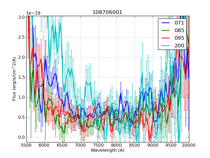
Task: Select the red 095 legend line
Action: coord(165,38)
